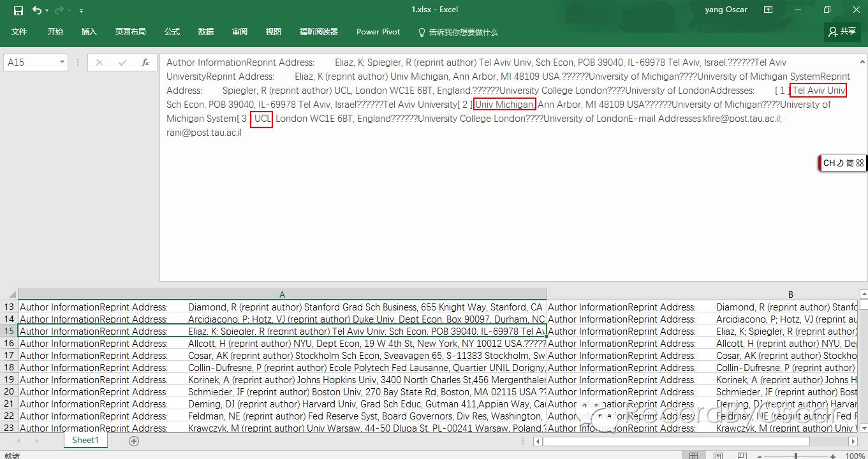Switch to the 公式 ribbon tab

(x=172, y=32)
